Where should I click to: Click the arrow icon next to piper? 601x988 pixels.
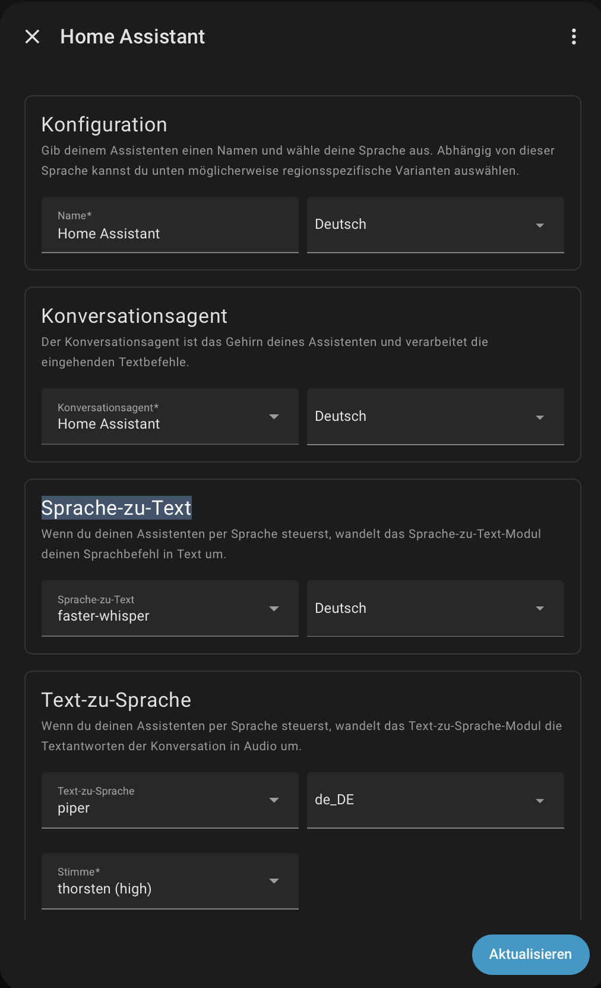274,800
